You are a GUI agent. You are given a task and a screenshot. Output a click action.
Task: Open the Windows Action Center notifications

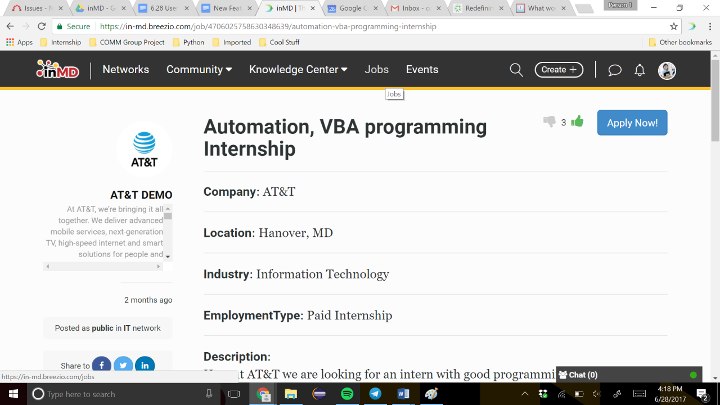[x=702, y=394]
